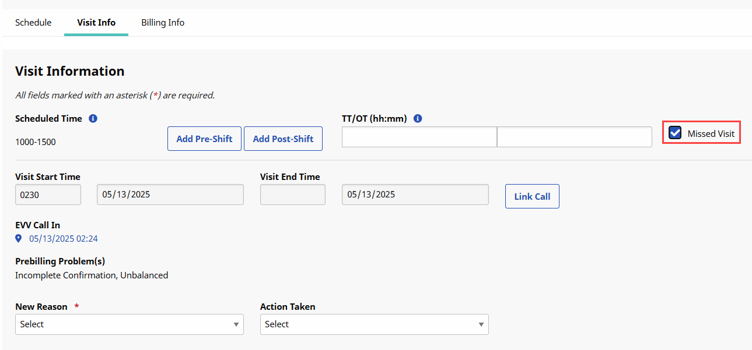This screenshot has height=350, width=752.
Task: Click the first TT/OT input field
Action: click(x=419, y=137)
